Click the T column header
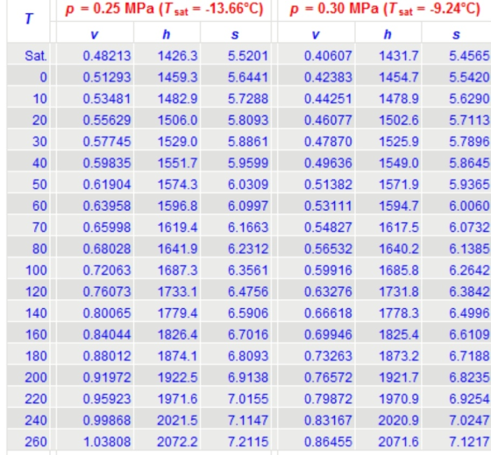This screenshot has height=455, width=491. pyautogui.click(x=29, y=18)
